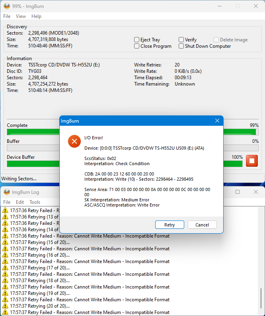Click the red I/O Error icon
This screenshot has height=316, width=265.
[x=74, y=141]
